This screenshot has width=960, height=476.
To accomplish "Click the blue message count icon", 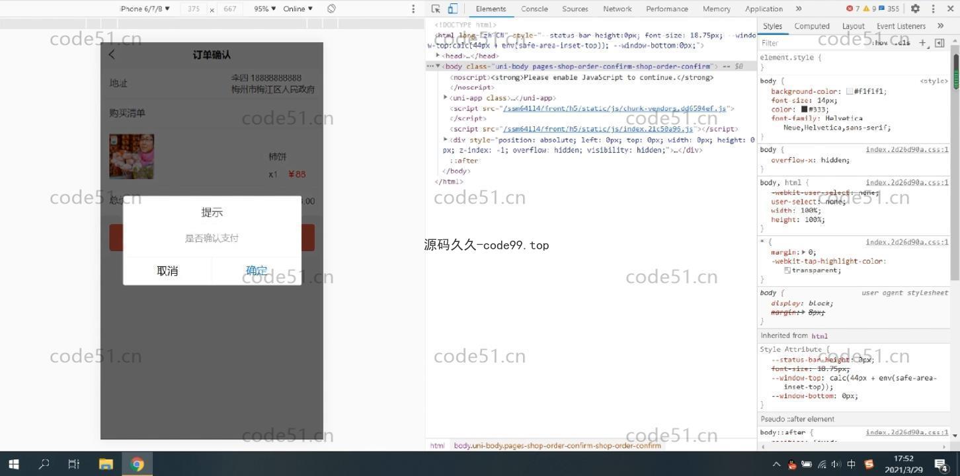I will tap(881, 9).
